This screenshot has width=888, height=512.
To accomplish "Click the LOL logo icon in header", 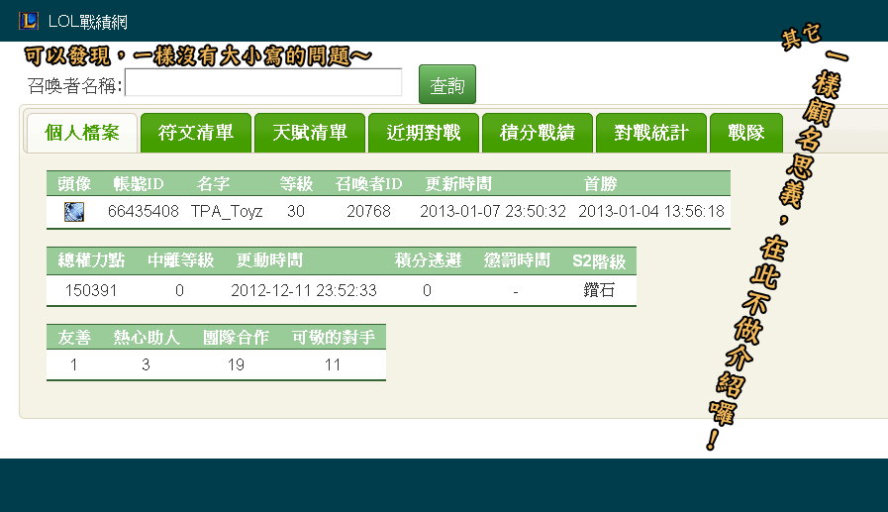I will click(x=29, y=21).
